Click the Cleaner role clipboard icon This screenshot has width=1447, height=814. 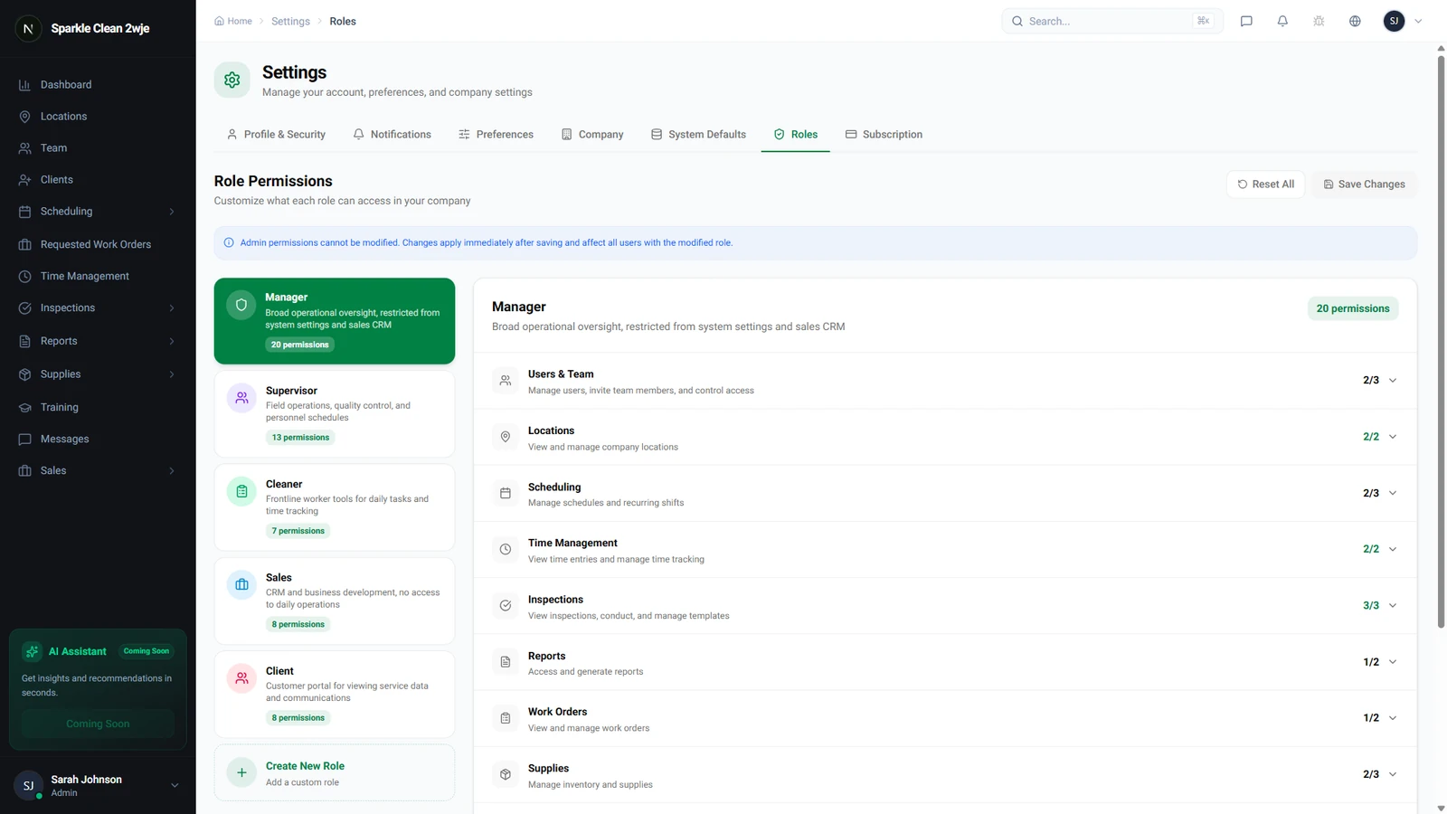coord(241,491)
